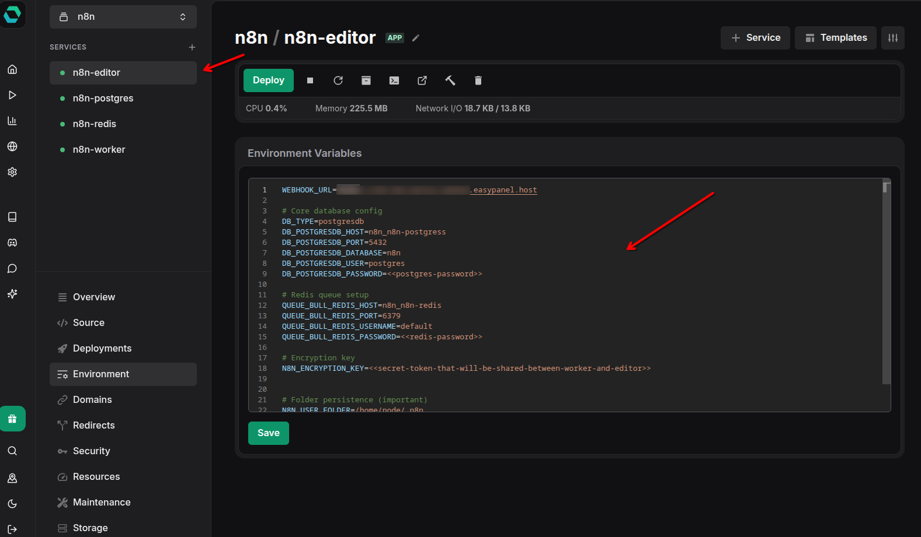Click the DB_POSTGRESDB_HOST line in editor
Viewport: 921px width, 537px height.
[364, 232]
